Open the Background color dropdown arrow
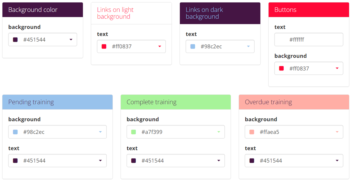The image size is (351, 181). (x=71, y=40)
